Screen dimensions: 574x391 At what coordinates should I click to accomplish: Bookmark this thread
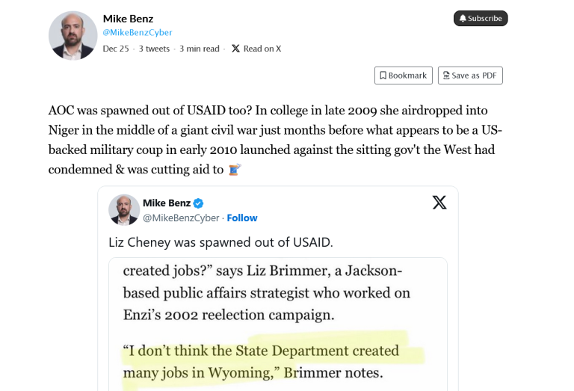point(403,76)
